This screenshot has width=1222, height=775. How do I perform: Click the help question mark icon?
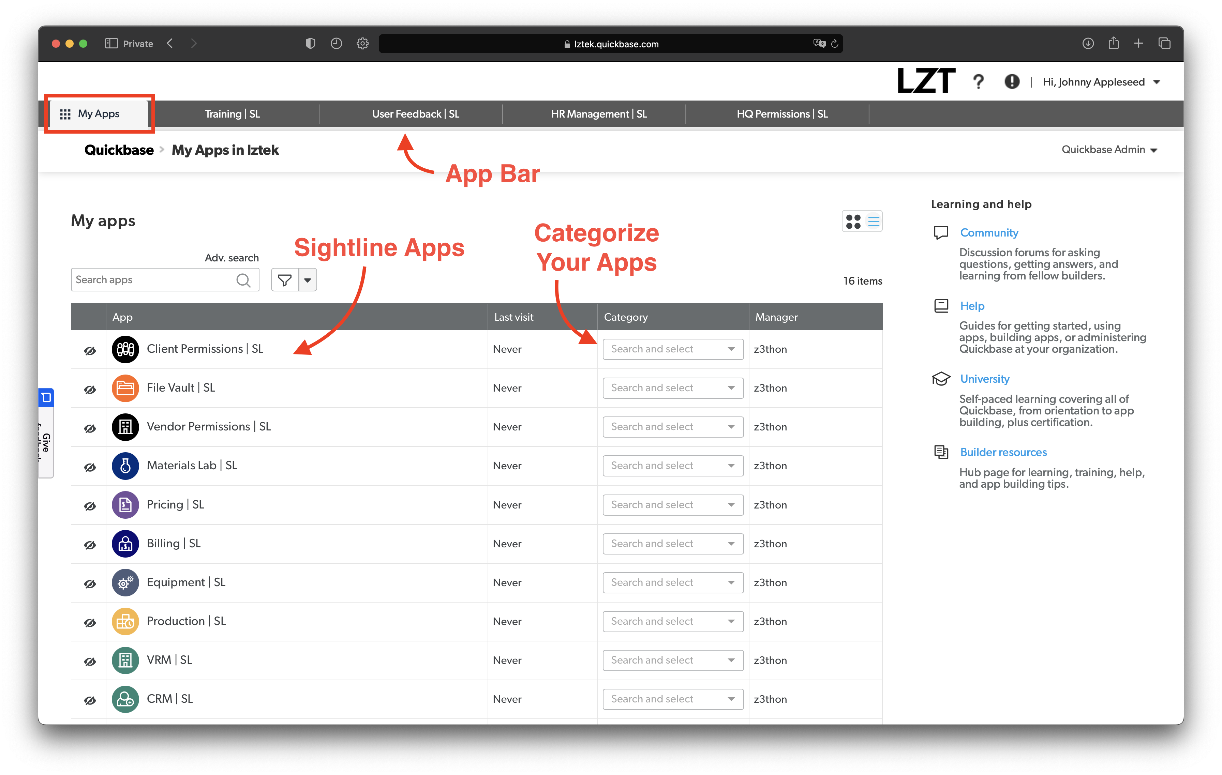point(979,81)
